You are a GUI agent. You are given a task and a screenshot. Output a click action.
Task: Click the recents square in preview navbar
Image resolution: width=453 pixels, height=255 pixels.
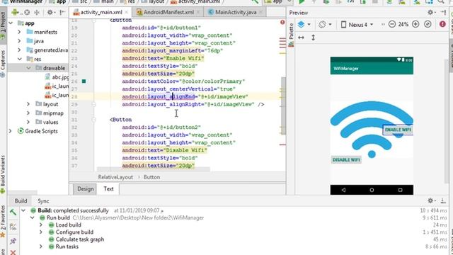pyautogui.click(x=400, y=190)
